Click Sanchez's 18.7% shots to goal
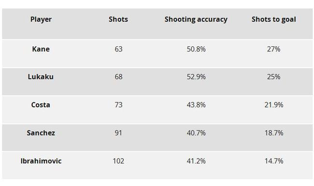The width and height of the screenshot is (314, 186). coord(274,133)
